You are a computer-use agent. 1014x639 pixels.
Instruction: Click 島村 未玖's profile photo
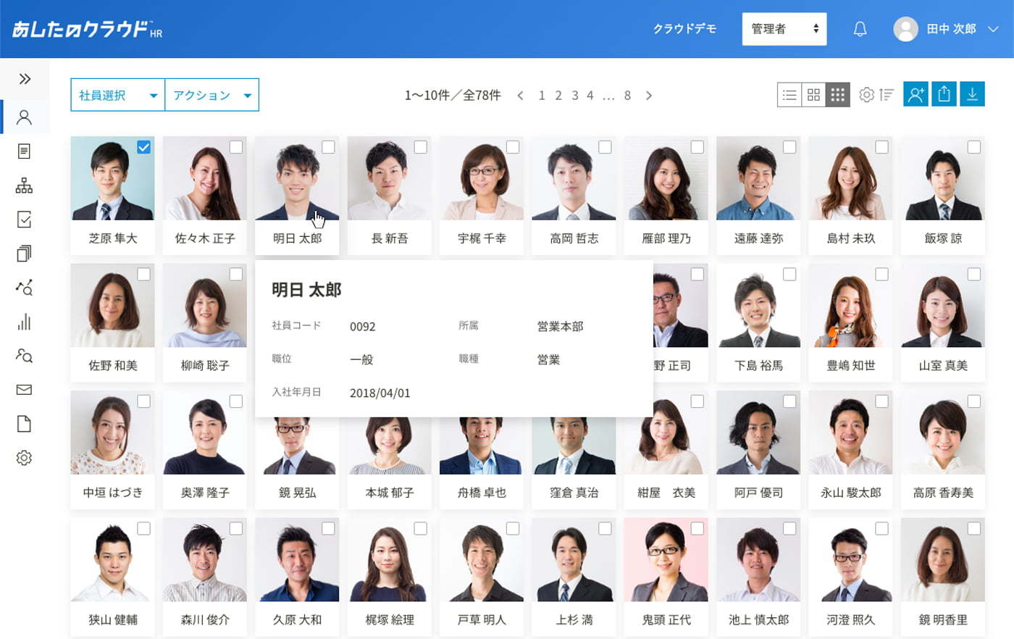pyautogui.click(x=850, y=178)
